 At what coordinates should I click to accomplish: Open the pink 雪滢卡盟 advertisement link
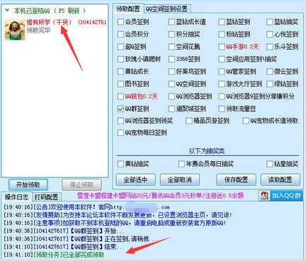point(160,196)
